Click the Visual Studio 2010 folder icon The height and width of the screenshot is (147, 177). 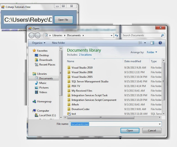pos(69,68)
